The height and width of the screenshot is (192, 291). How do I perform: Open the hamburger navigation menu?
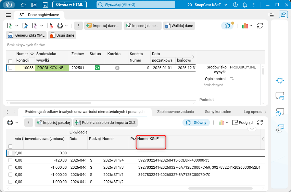tap(8, 15)
